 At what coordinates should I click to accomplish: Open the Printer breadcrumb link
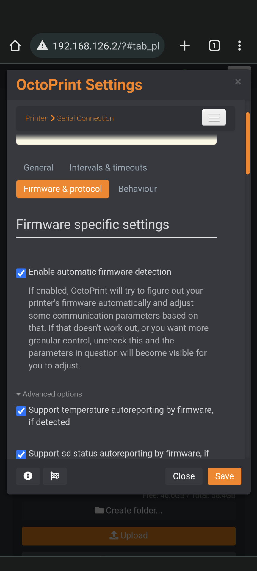pos(36,118)
